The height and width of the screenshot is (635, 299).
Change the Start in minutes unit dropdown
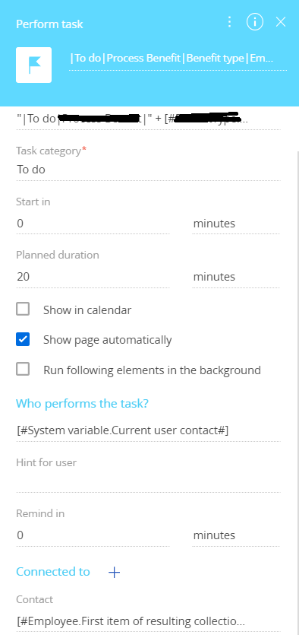click(236, 224)
